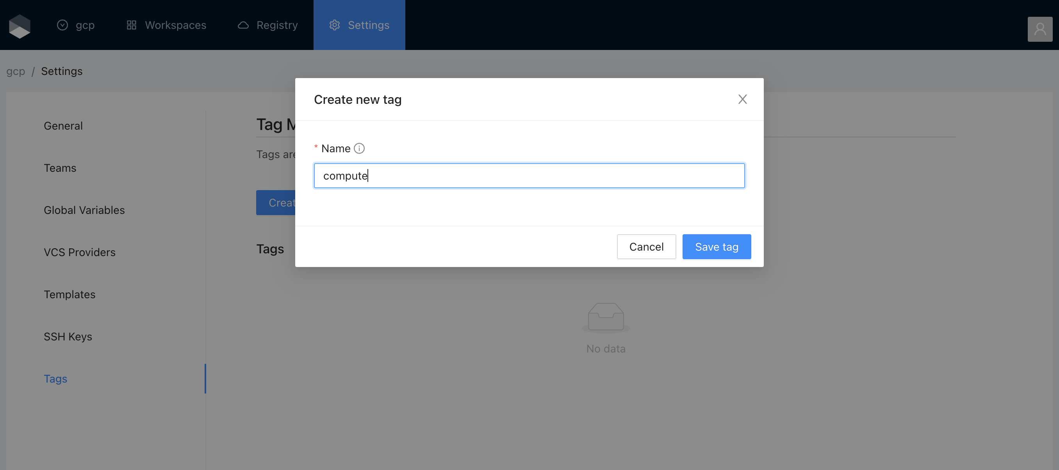Click the Registry cloud icon
Screen dimensions: 1059x470
pyautogui.click(x=243, y=25)
